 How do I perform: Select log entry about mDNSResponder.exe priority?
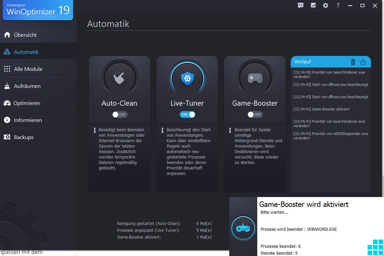click(331, 136)
